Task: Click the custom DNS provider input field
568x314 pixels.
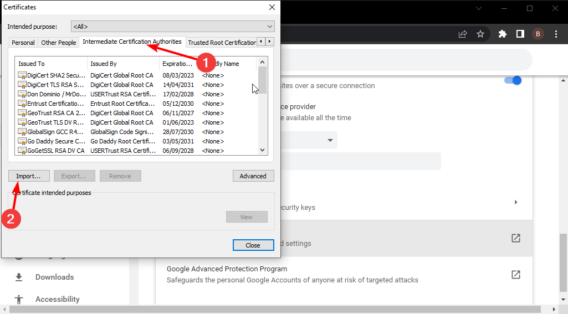Action: pyautogui.click(x=361, y=161)
